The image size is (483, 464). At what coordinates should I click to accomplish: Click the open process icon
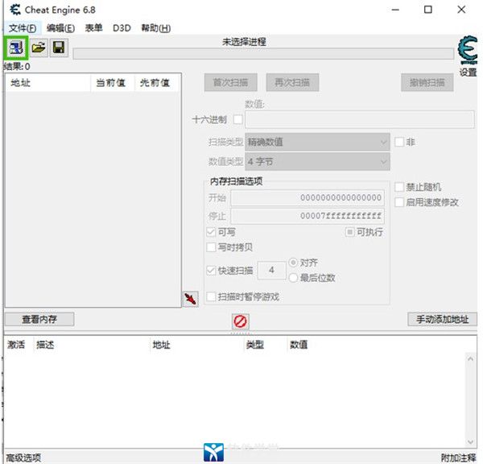coord(16,48)
